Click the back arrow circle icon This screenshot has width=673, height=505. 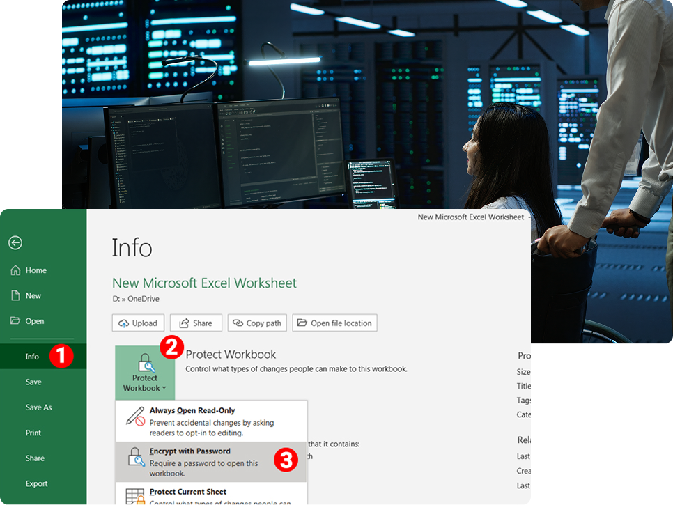(x=15, y=243)
